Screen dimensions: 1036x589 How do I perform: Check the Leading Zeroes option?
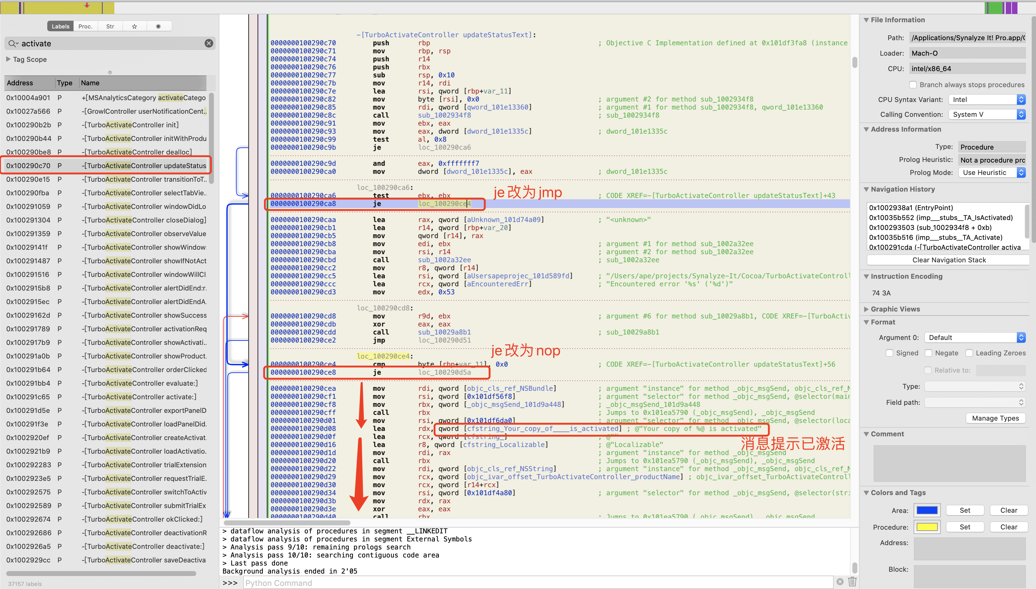tap(969, 353)
